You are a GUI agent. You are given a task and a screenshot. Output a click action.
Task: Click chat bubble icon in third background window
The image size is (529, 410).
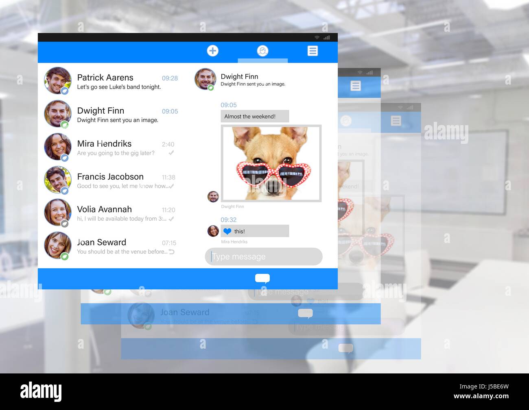(x=346, y=348)
